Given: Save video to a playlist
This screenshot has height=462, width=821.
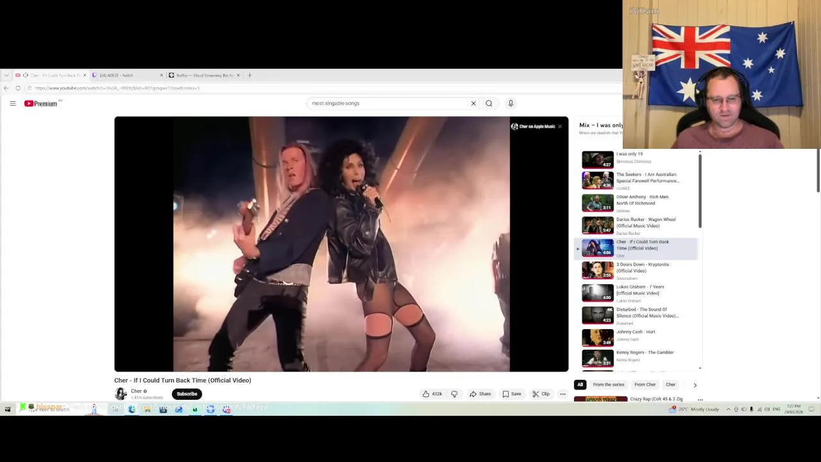Looking at the screenshot, I should pos(512,394).
